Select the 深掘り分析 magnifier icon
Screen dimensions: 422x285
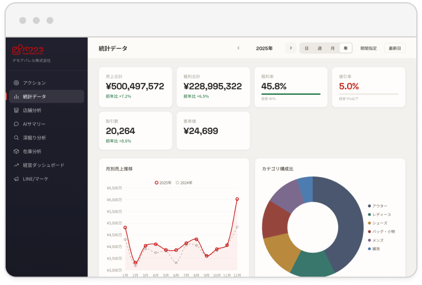(x=16, y=137)
